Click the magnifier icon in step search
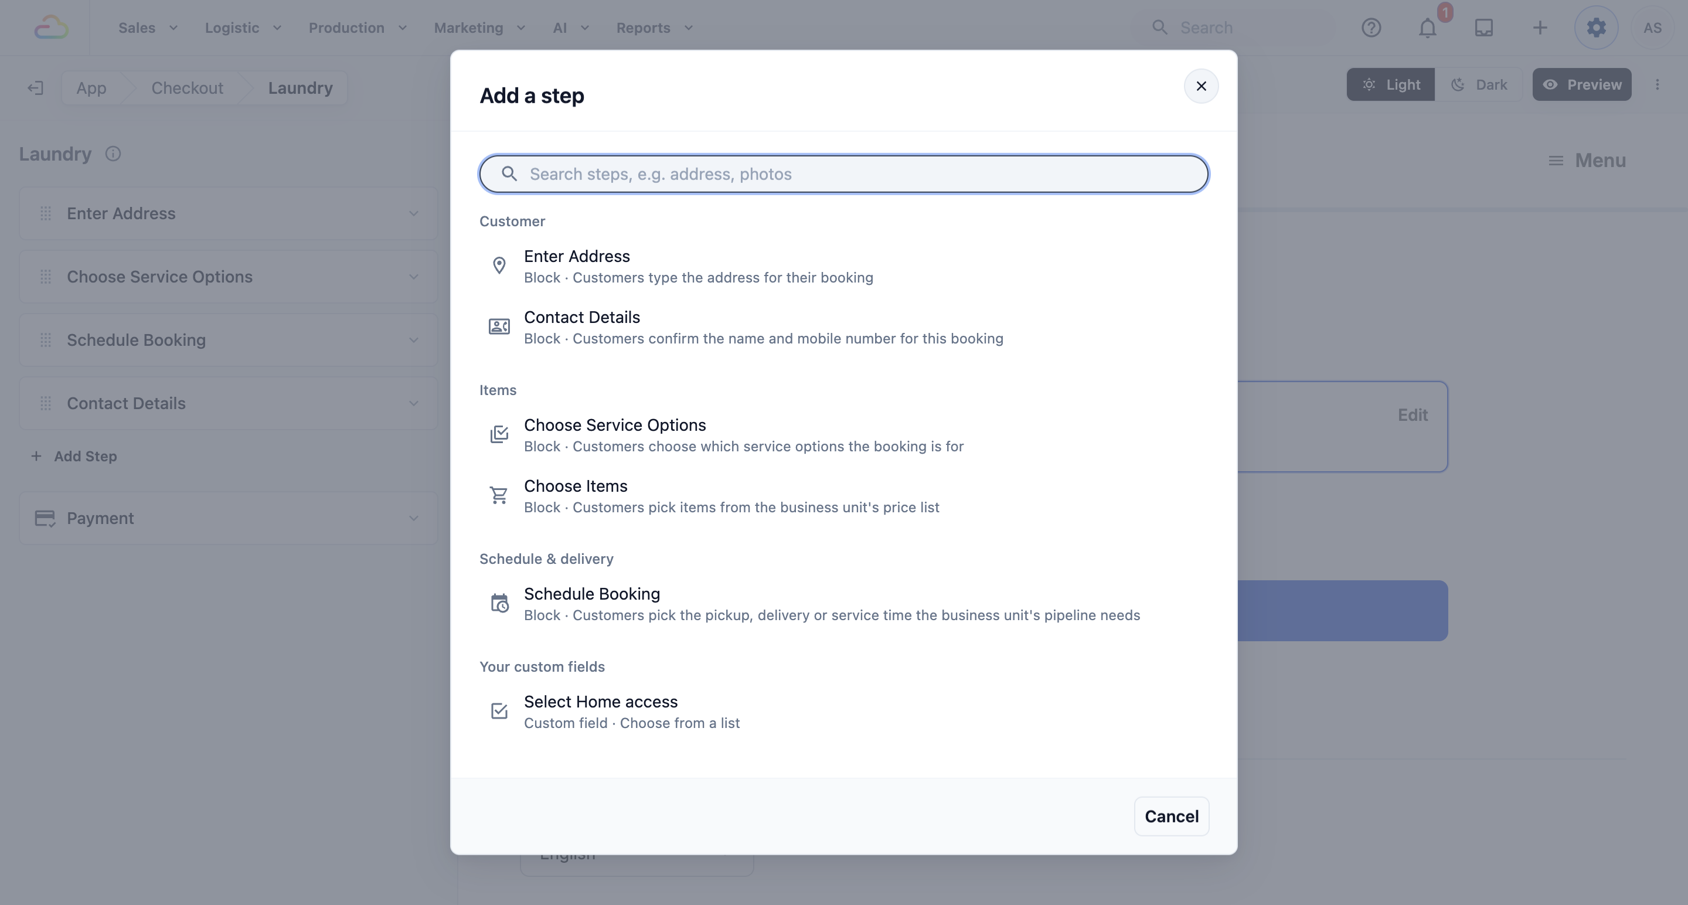1688x905 pixels. pyautogui.click(x=509, y=173)
